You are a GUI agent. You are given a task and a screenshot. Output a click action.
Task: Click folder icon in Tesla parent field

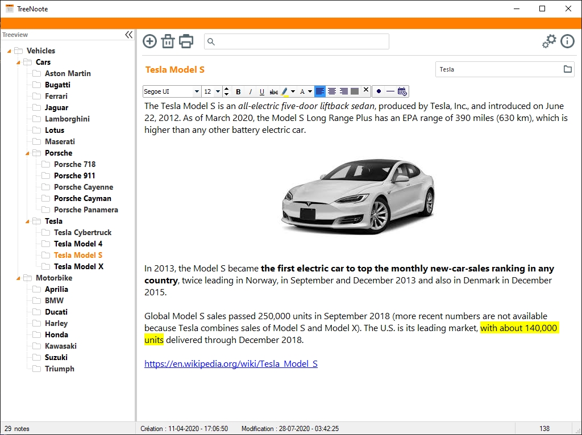pyautogui.click(x=568, y=69)
